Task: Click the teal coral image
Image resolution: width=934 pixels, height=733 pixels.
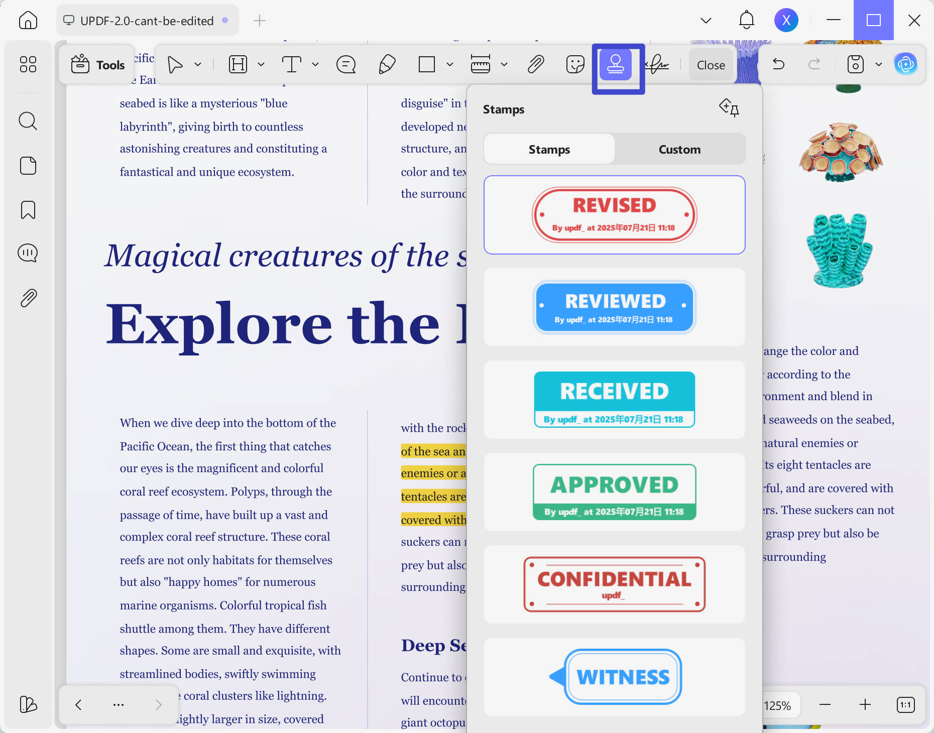Action: coord(840,250)
